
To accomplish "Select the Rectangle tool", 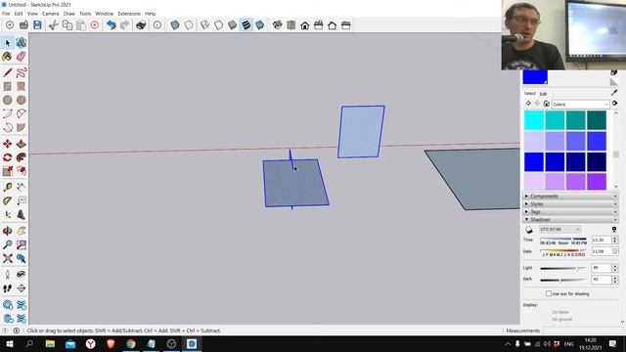I will pyautogui.click(x=8, y=86).
